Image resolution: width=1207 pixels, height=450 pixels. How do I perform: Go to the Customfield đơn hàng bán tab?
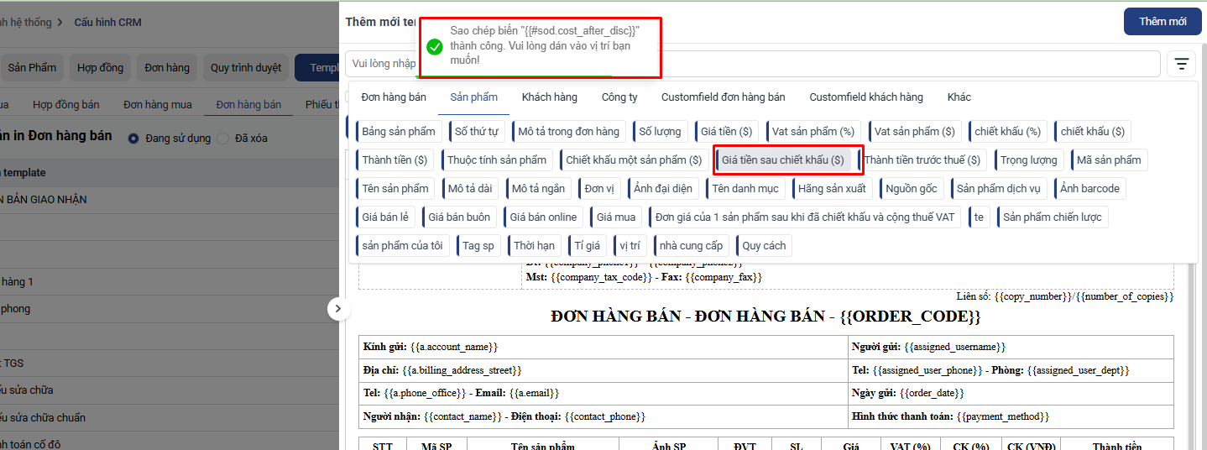[723, 97]
